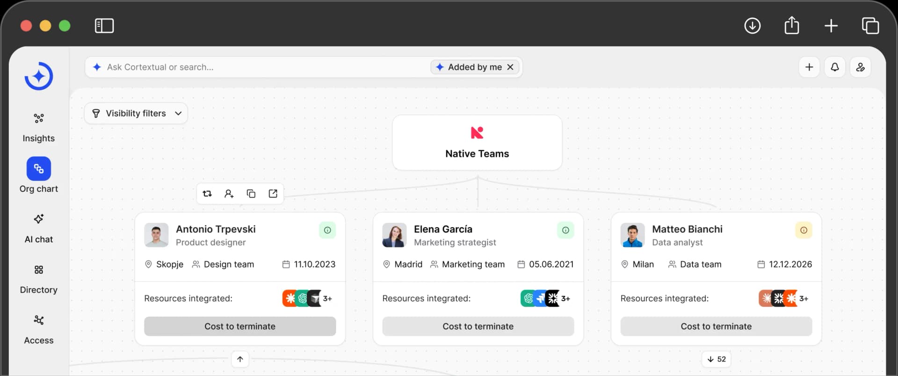898x376 pixels.
Task: Expand the Visibility filters dropdown
Action: tap(136, 114)
